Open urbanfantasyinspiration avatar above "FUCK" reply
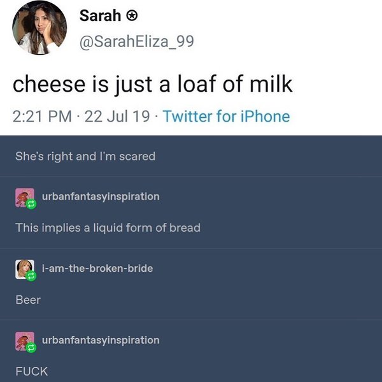 point(23,341)
